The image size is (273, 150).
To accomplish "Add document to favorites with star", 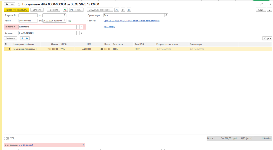I will coord(19,4).
